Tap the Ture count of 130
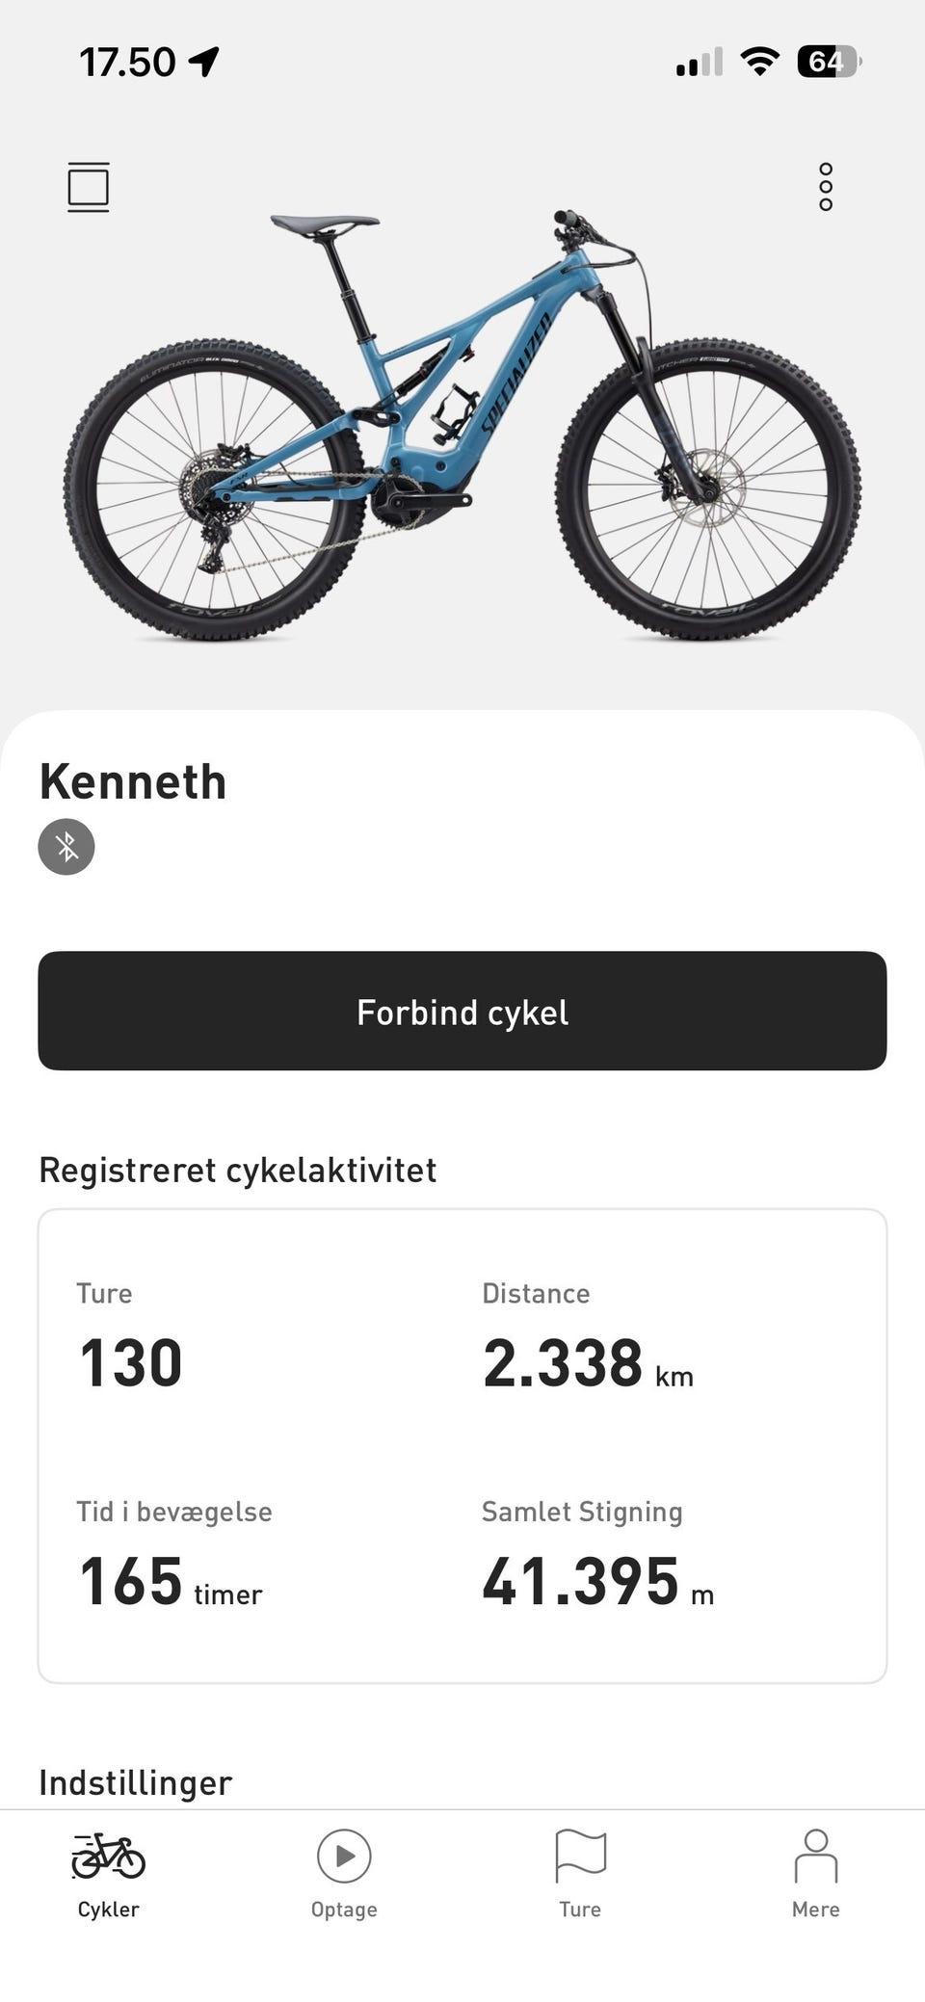 [131, 1362]
